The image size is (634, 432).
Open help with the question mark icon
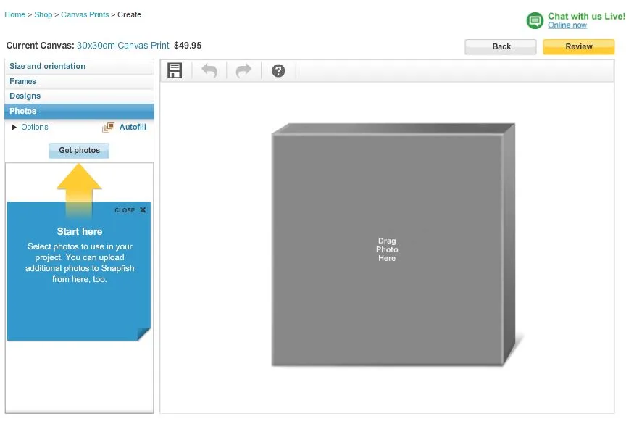pos(278,71)
